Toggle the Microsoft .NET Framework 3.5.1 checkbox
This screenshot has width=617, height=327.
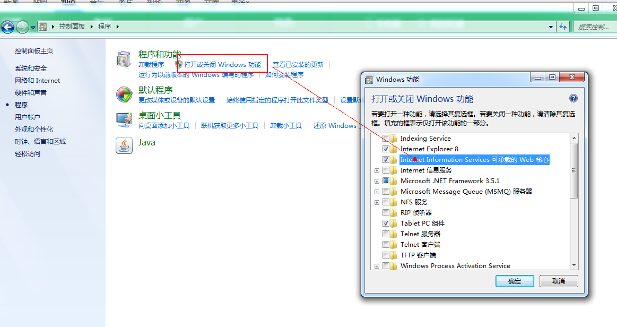point(386,181)
